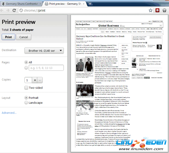Image resolution: width=169 pixels, height=153 pixels.
Task: Click the portrait photo in What's Popular Now
Action: click(x=159, y=47)
